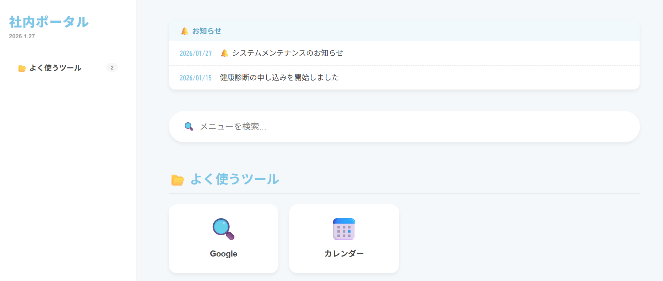Select よく使うツール label in the sidebar

coord(55,68)
